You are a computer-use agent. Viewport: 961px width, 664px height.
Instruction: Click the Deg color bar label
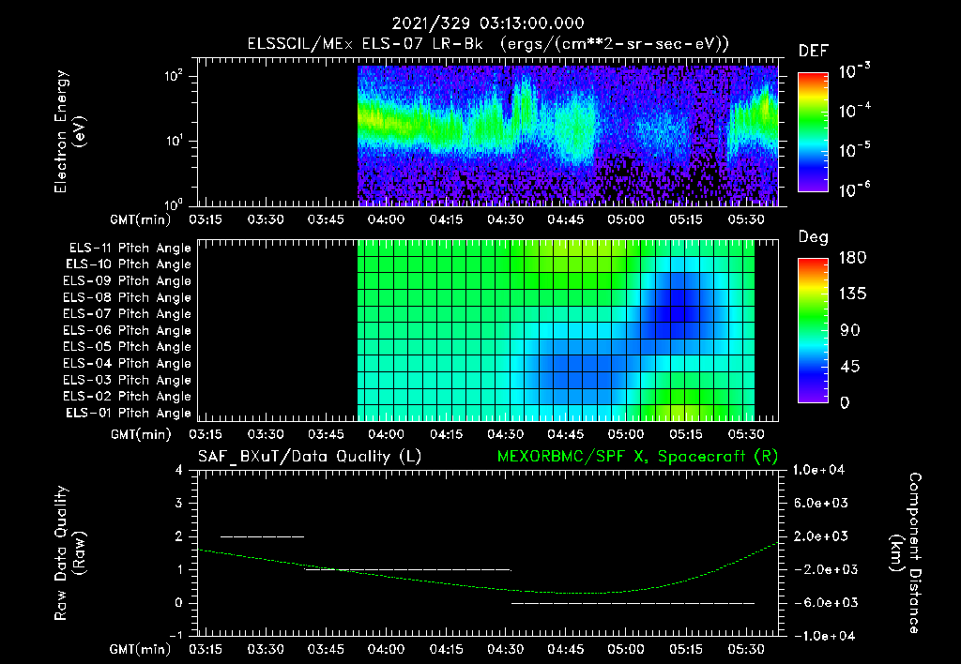[813, 237]
